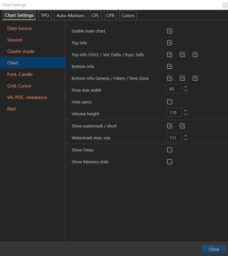Open VA, POC, Imbalance settings
This screenshot has width=228, height=256.
[x=32, y=97]
